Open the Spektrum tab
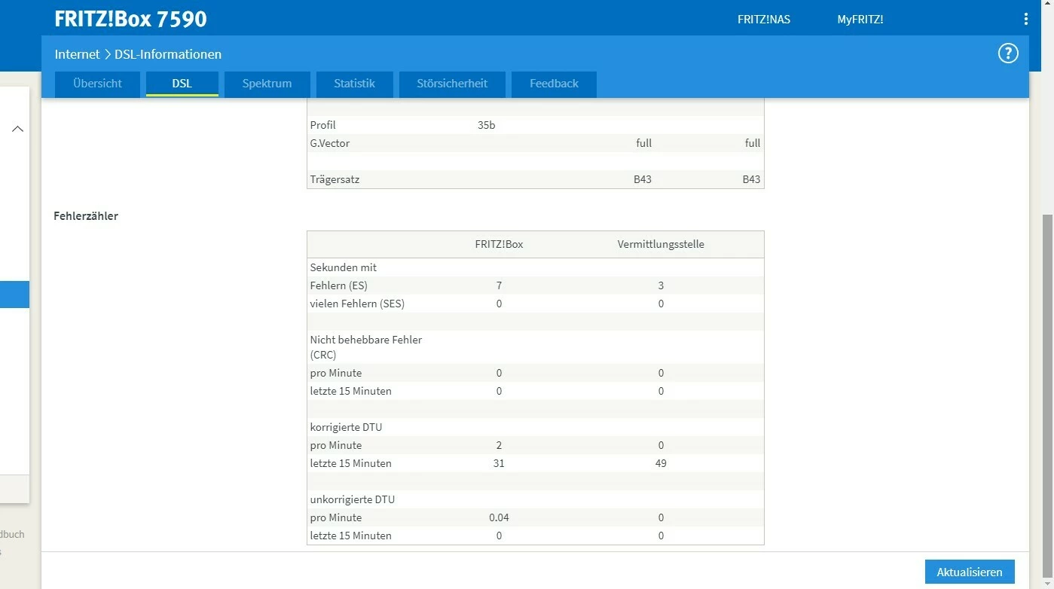Viewport: 1054px width, 589px height. pyautogui.click(x=267, y=84)
